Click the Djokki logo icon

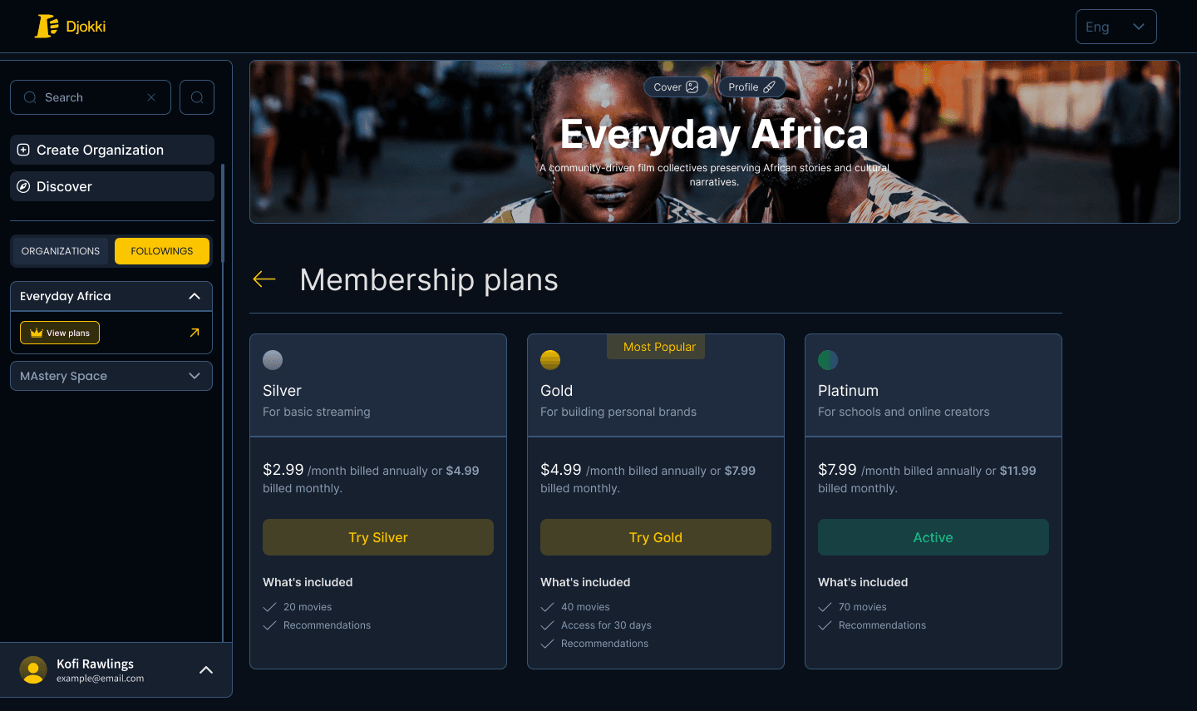click(x=47, y=26)
